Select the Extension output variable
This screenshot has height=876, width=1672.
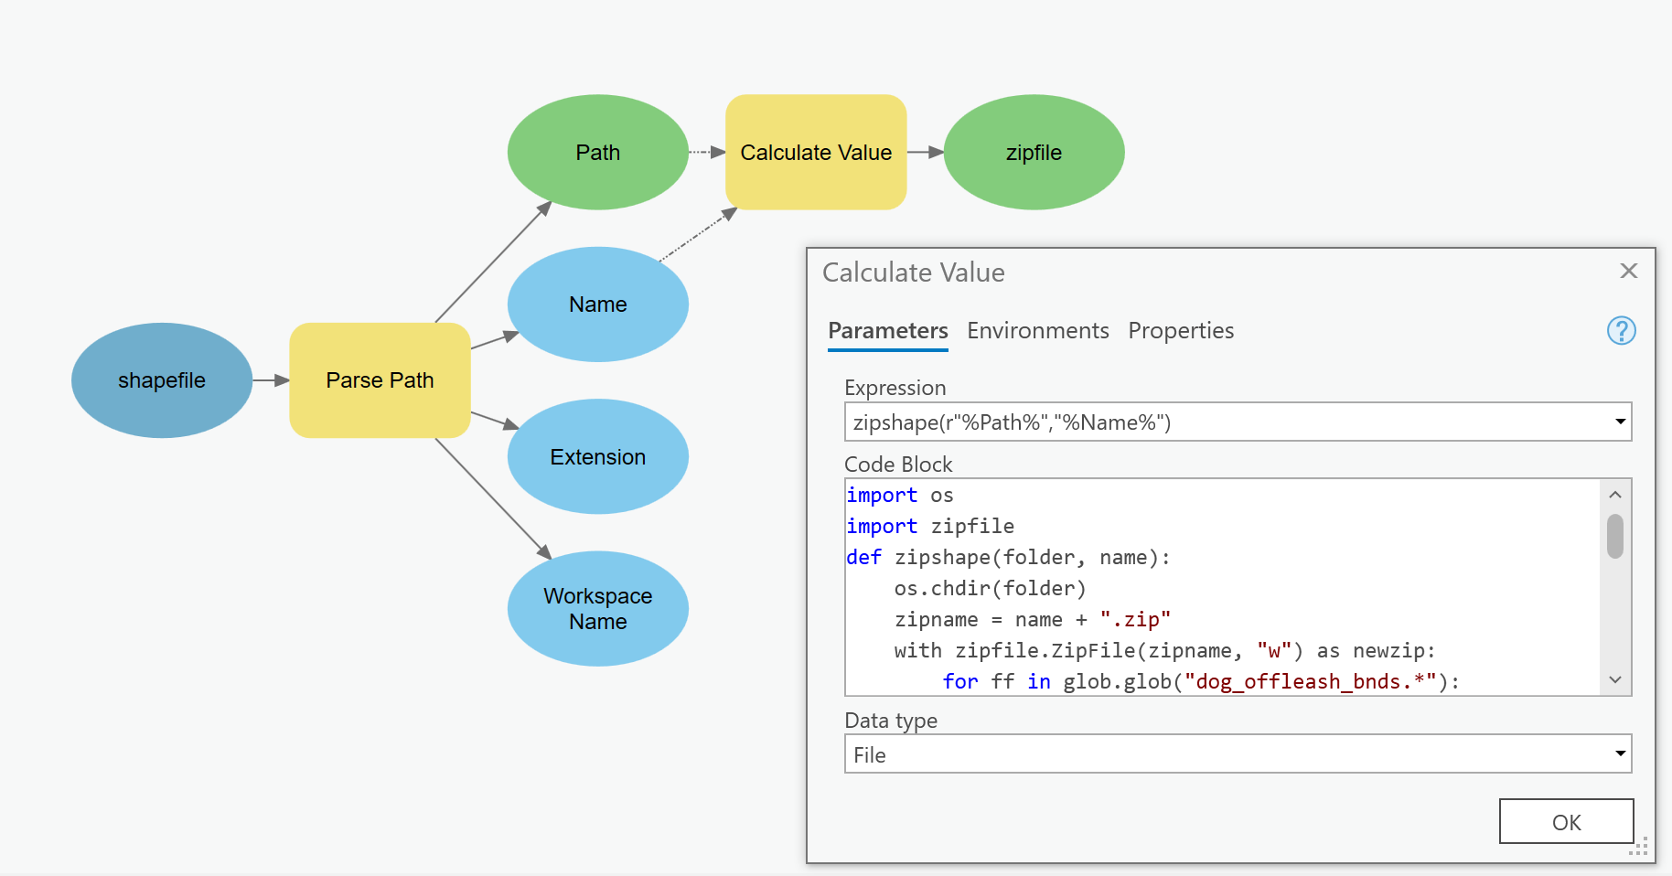pyautogui.click(x=597, y=456)
